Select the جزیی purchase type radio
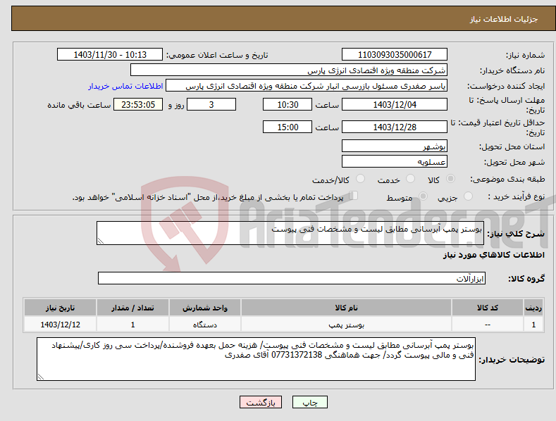Viewport: 556px width, 421px height. pyautogui.click(x=468, y=196)
